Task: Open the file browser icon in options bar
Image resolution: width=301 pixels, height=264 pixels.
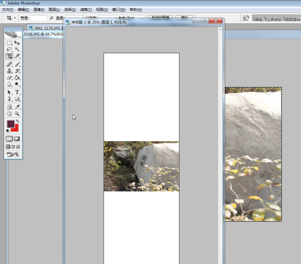Action: click(245, 18)
